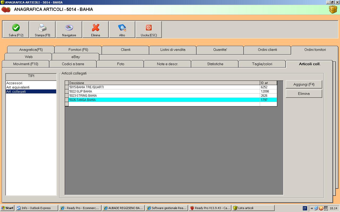Click the Articoli coll. tab
This screenshot has height=212, width=340.
pyautogui.click(x=310, y=64)
